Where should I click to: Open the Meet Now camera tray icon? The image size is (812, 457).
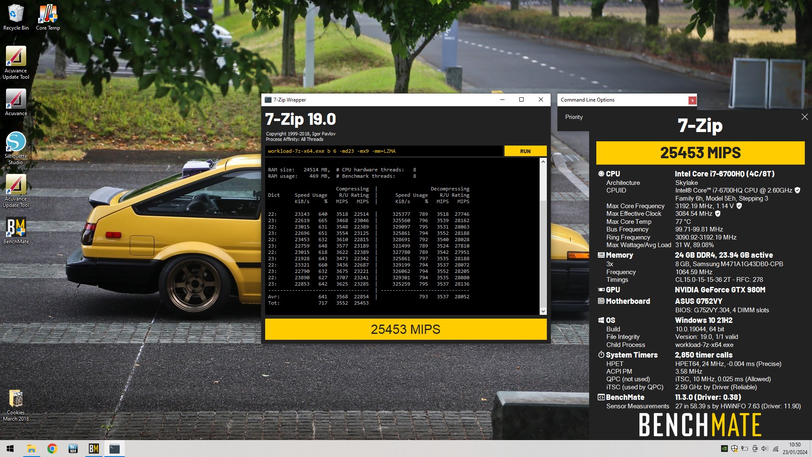pos(754,449)
